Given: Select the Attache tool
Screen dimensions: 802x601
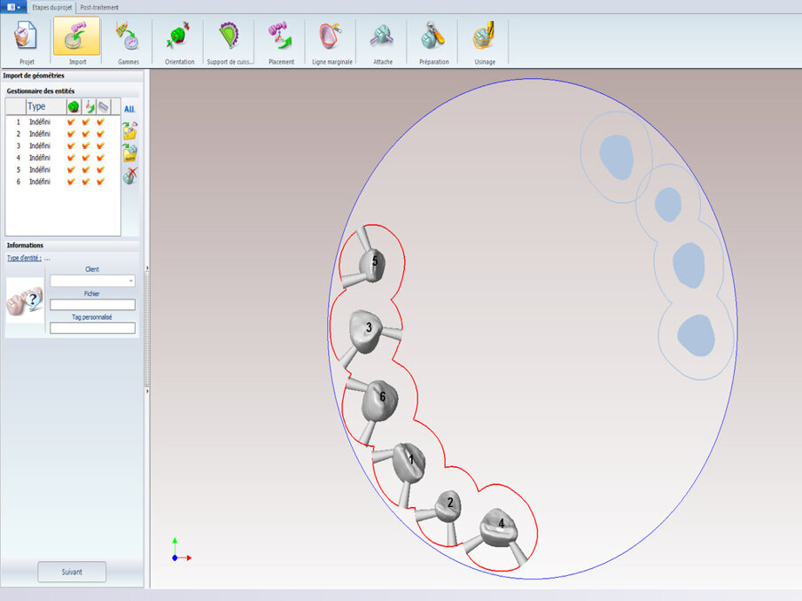Looking at the screenshot, I should point(381,39).
